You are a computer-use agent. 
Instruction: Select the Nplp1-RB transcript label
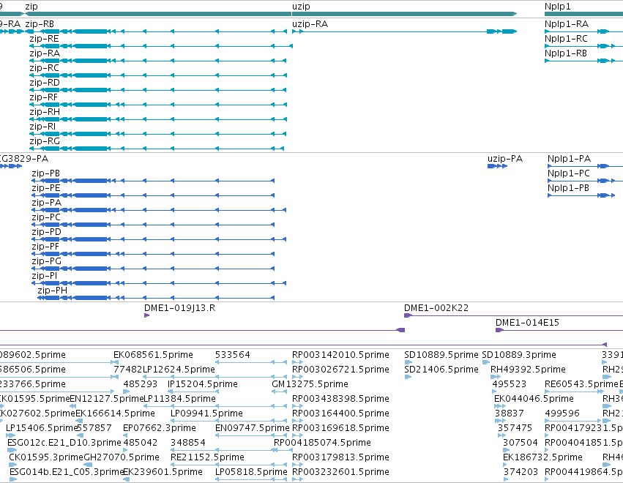tap(566, 53)
